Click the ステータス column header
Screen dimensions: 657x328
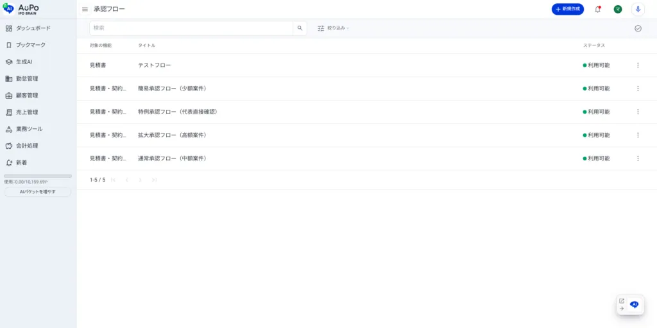pyautogui.click(x=594, y=46)
